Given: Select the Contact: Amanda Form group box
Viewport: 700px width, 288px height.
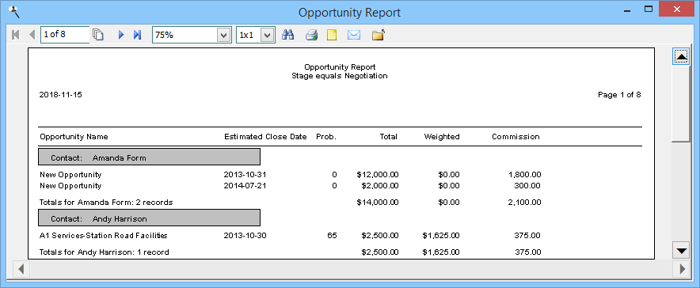Looking at the screenshot, I should 149,157.
